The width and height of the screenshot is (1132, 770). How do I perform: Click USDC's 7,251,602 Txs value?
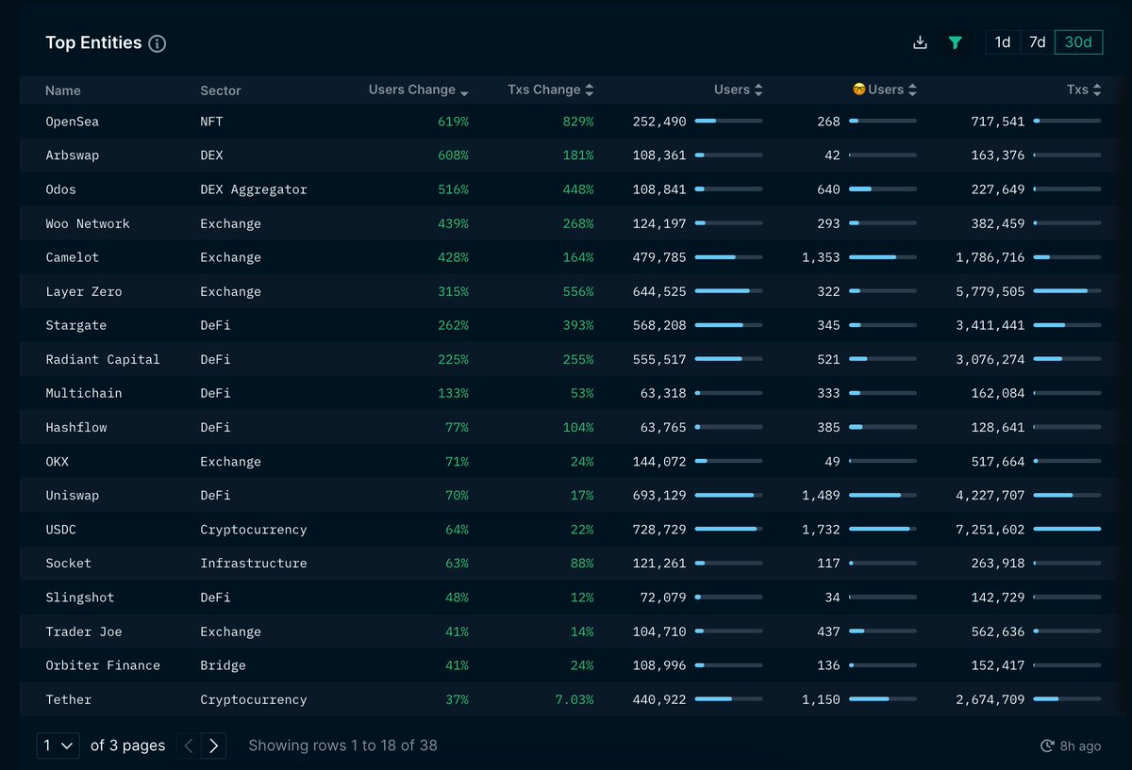(990, 530)
